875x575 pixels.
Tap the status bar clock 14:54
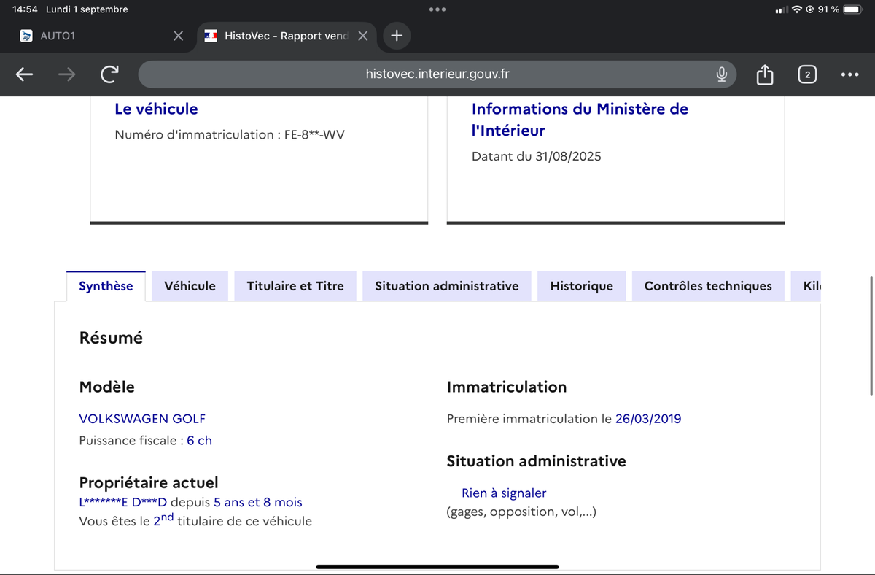[x=25, y=9]
